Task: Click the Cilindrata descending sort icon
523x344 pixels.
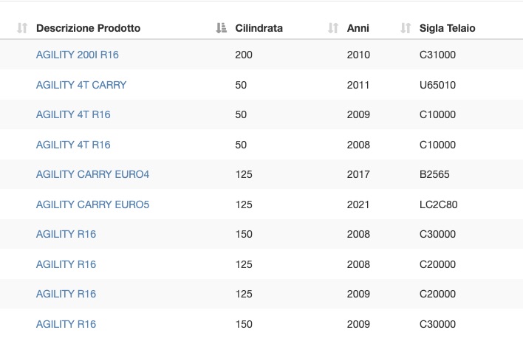Action: click(221, 28)
